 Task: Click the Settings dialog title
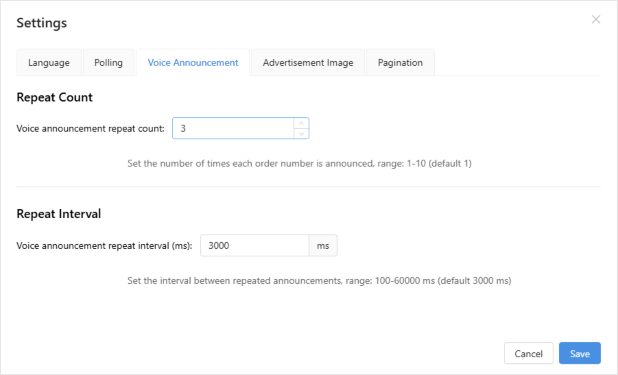[42, 23]
